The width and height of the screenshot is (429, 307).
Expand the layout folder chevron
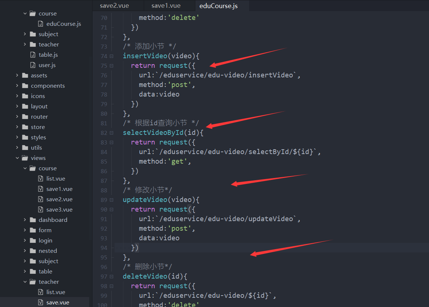17,106
